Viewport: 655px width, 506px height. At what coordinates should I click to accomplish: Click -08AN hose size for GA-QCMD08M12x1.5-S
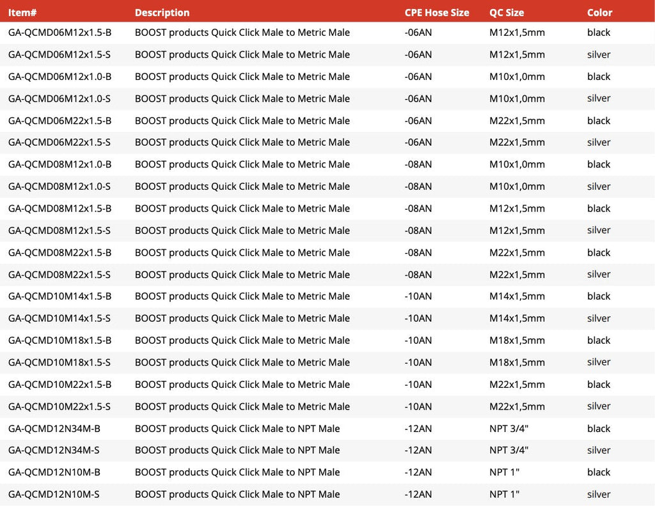tap(418, 230)
